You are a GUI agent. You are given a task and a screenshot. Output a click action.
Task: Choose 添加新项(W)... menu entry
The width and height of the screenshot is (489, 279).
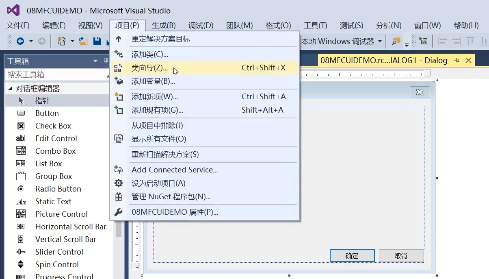tap(205, 97)
